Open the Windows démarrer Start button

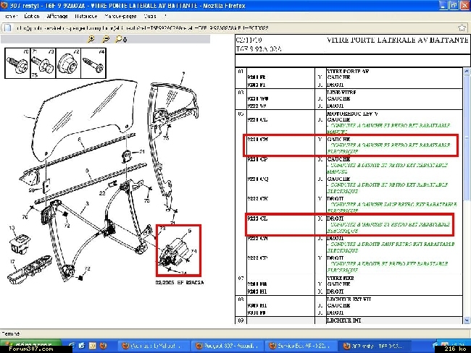(x=30, y=346)
